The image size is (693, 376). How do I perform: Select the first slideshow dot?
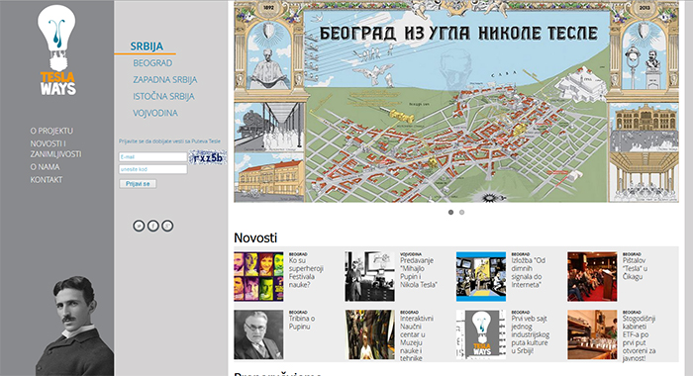pyautogui.click(x=450, y=212)
